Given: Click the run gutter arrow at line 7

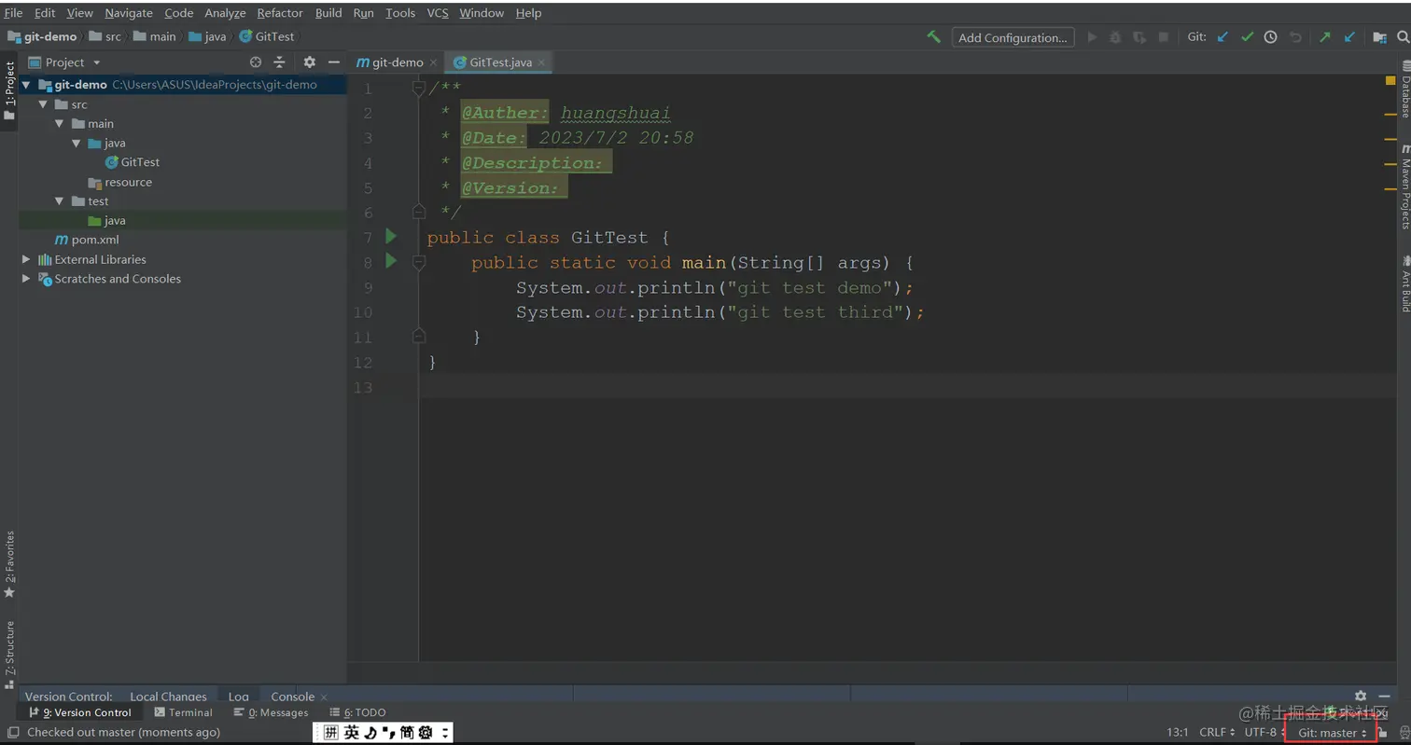Looking at the screenshot, I should pyautogui.click(x=391, y=236).
